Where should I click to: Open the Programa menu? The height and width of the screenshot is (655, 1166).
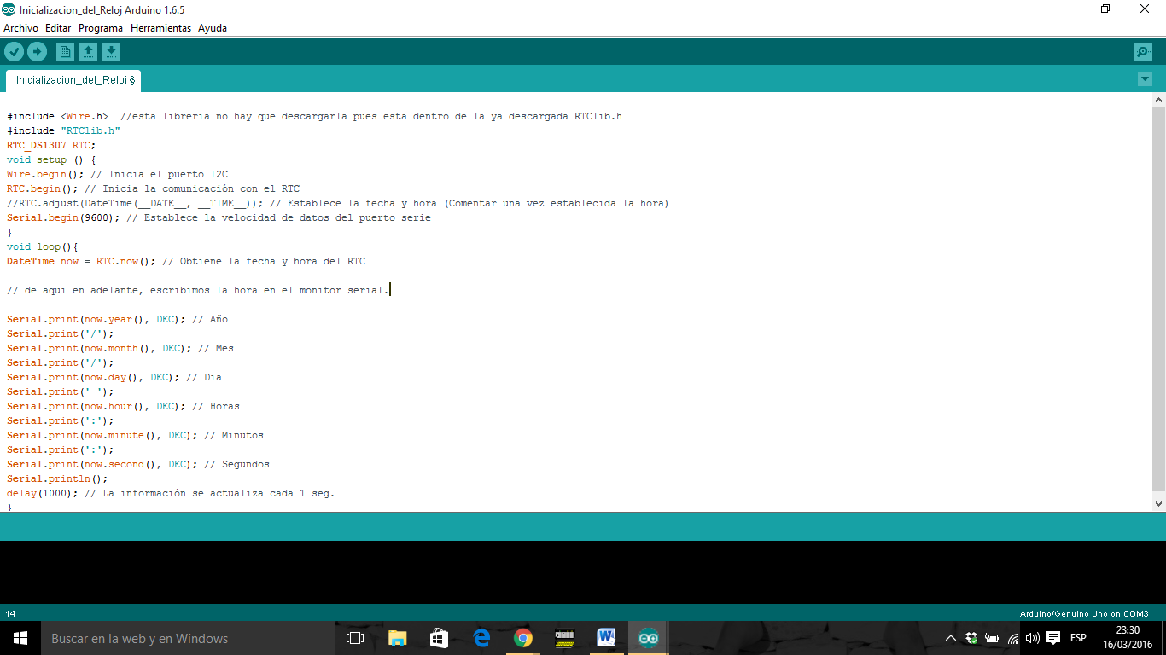tap(100, 27)
